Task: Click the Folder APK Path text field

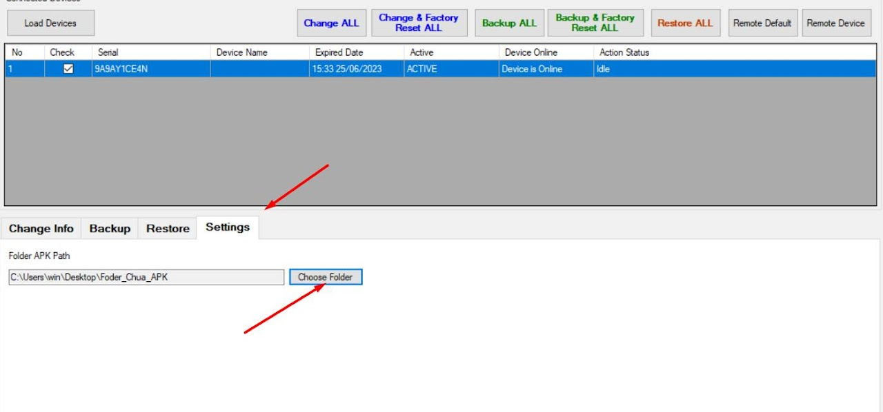Action: tap(146, 277)
